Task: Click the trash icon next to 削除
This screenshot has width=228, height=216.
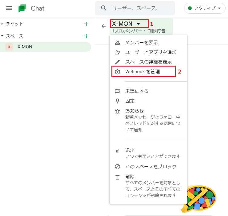Action: click(x=117, y=177)
